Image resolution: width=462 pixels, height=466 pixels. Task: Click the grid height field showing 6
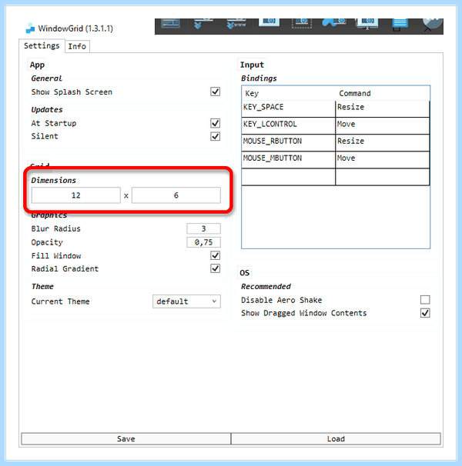(176, 195)
